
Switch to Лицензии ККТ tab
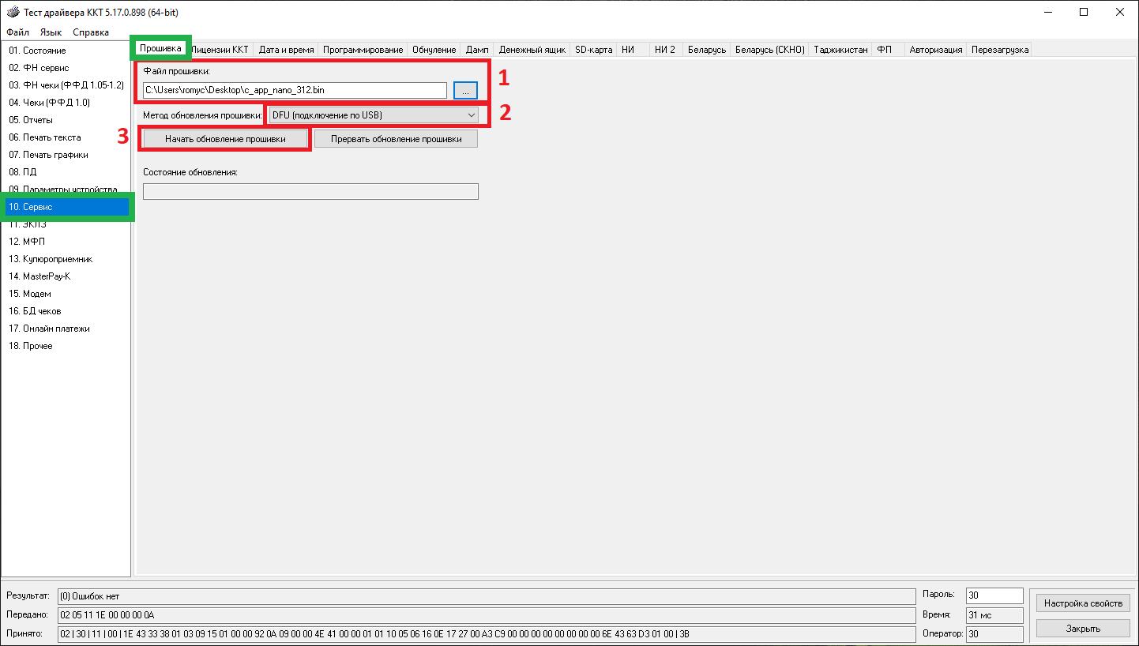222,50
